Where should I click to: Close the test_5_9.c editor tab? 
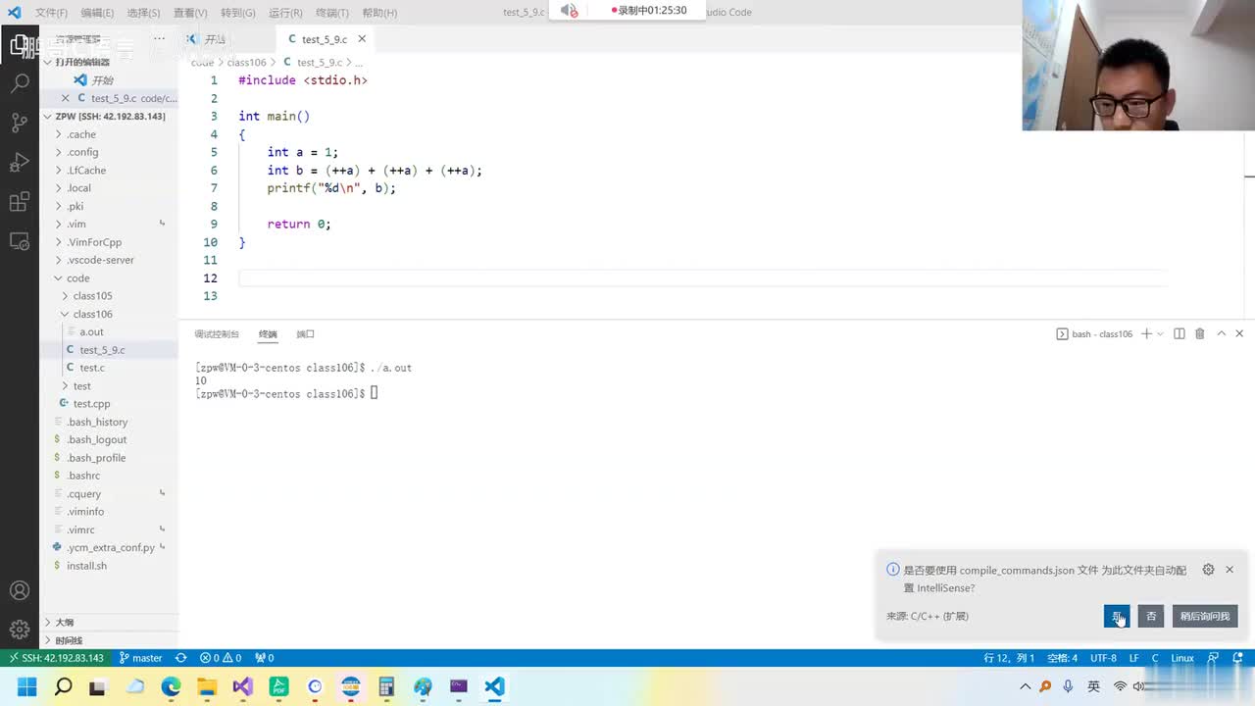coord(362,39)
